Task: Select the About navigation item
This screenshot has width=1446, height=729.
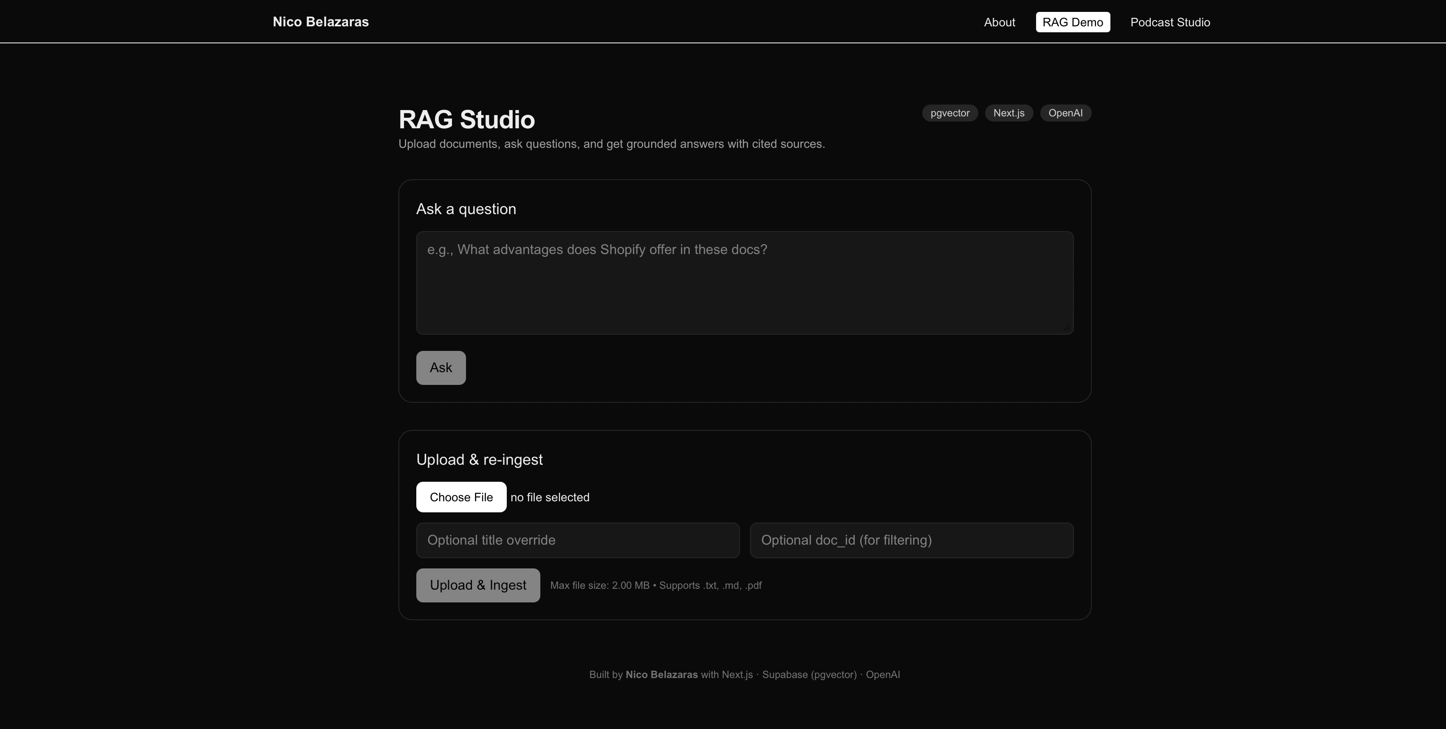Action: tap(999, 22)
